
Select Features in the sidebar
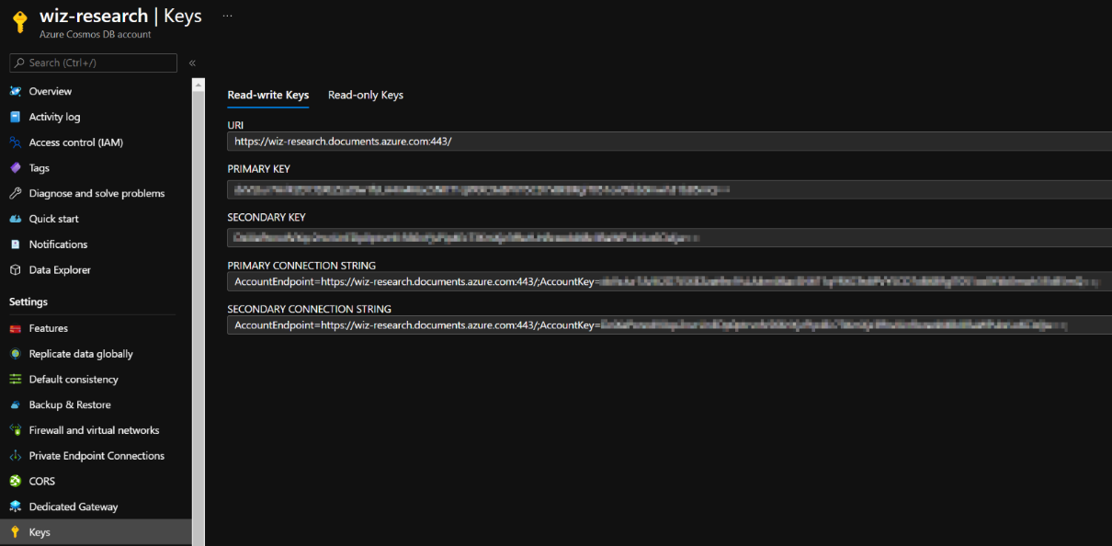click(x=49, y=328)
